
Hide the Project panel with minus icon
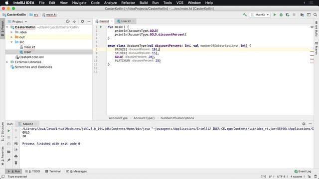[x=89, y=21]
